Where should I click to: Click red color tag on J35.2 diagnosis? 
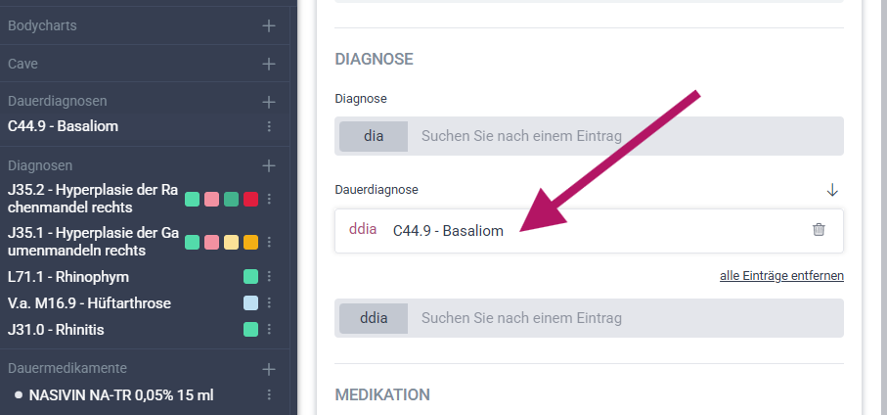point(250,199)
